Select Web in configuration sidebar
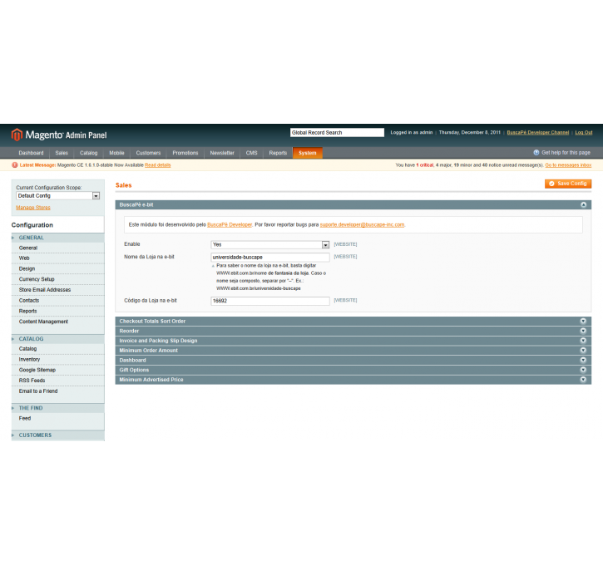 [x=24, y=258]
